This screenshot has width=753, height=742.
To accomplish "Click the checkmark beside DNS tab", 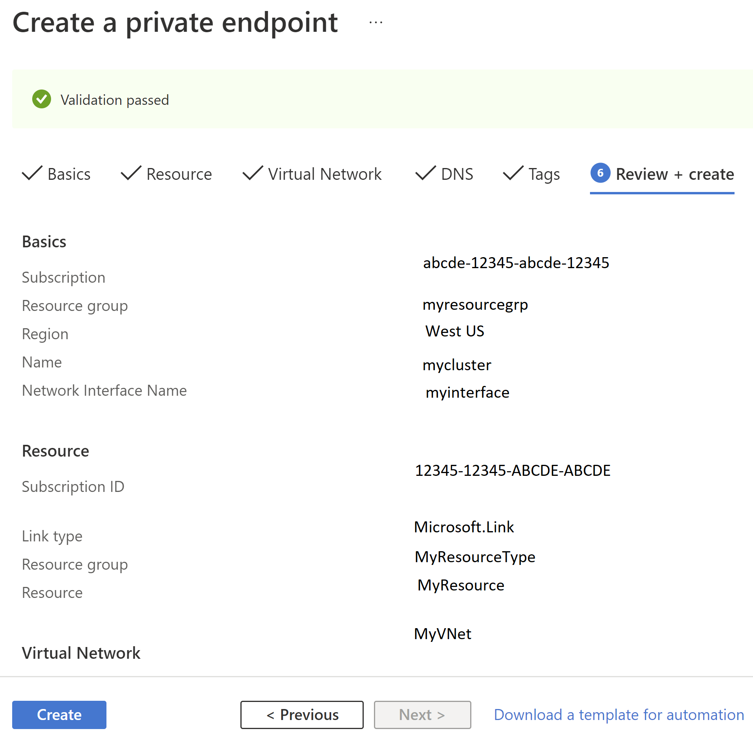I will point(425,173).
